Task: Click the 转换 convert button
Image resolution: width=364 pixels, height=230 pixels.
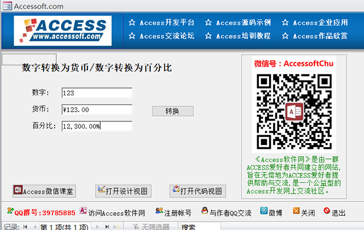Action: [173, 111]
